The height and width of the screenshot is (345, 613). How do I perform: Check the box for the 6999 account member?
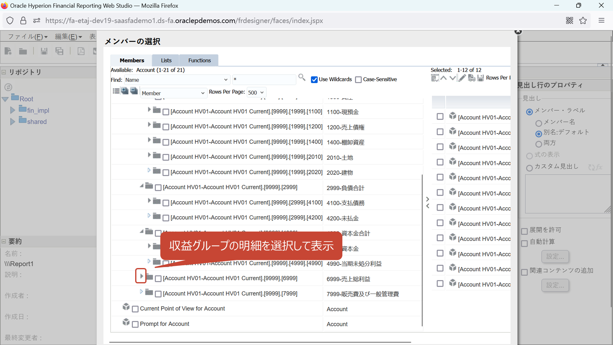tap(158, 279)
